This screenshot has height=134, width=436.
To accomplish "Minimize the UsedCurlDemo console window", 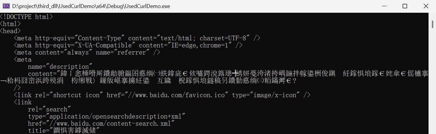I will [x=384, y=6].
